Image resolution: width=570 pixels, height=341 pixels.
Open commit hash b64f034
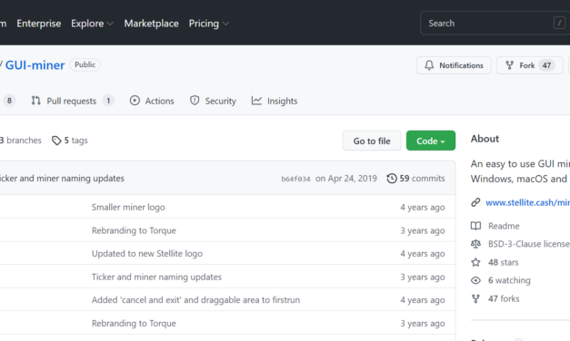tap(295, 179)
